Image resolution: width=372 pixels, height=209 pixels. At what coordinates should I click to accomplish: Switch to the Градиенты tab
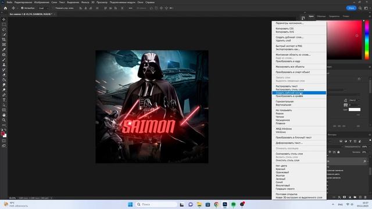pyautogui.click(x=334, y=16)
